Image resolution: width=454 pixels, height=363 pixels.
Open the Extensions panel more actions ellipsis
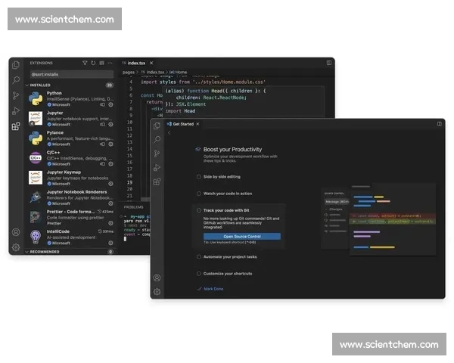coord(110,63)
